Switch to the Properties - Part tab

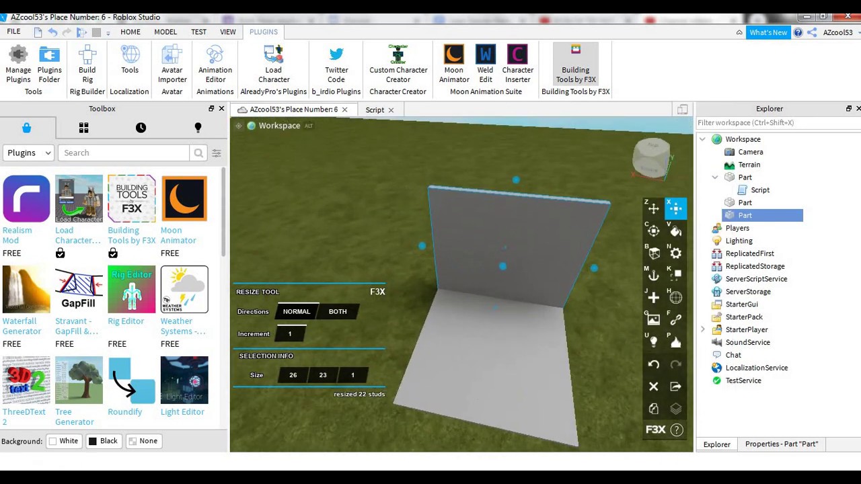click(x=781, y=444)
